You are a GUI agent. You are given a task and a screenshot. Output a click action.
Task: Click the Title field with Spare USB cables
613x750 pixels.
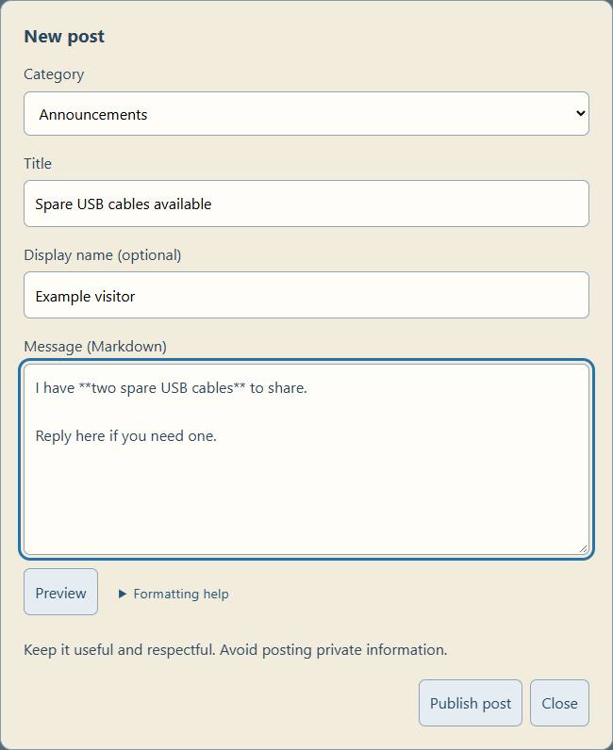click(x=306, y=204)
